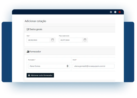The image size is (137, 98).
Task: Click the 26/06/2024 date input field
Action: click(38, 40)
